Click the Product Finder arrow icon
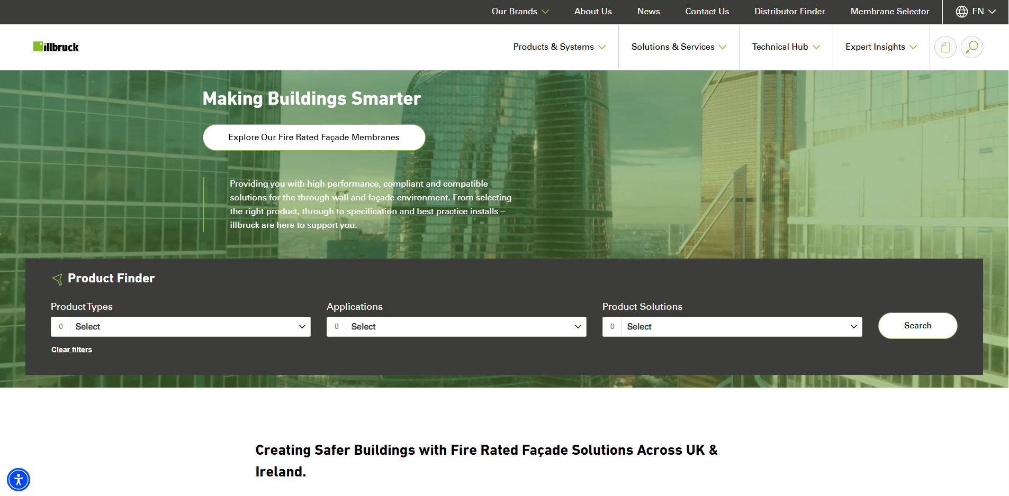Image resolution: width=1009 pixels, height=496 pixels. (57, 279)
